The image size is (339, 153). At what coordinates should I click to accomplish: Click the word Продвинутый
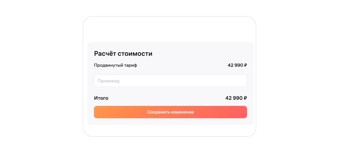coord(108,65)
